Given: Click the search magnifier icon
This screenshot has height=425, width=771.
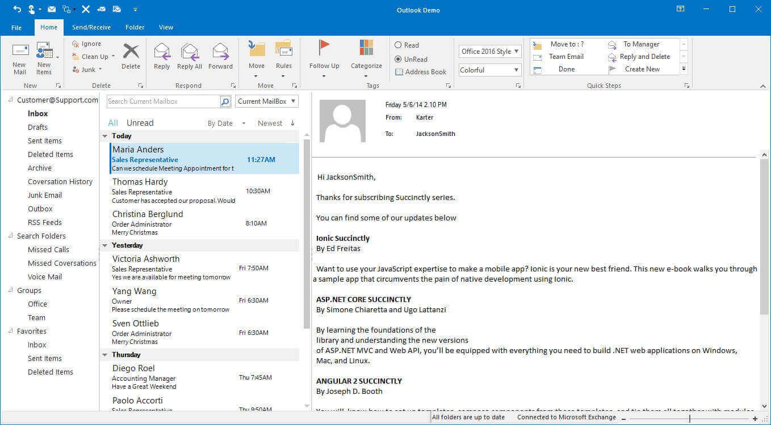Looking at the screenshot, I should [x=225, y=101].
